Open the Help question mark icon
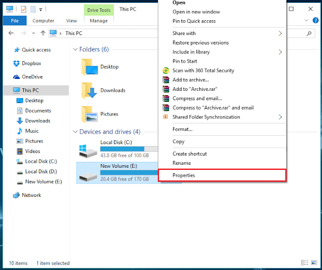 tap(316, 20)
